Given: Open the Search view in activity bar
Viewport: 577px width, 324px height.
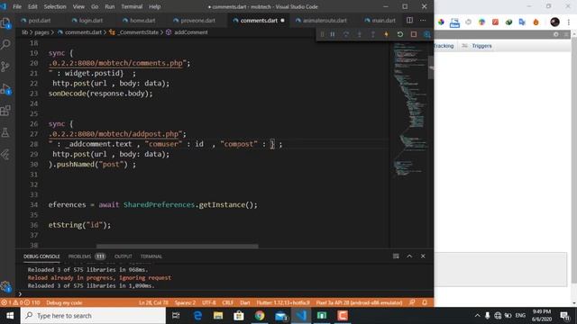Looking at the screenshot, I should pos(6,44).
